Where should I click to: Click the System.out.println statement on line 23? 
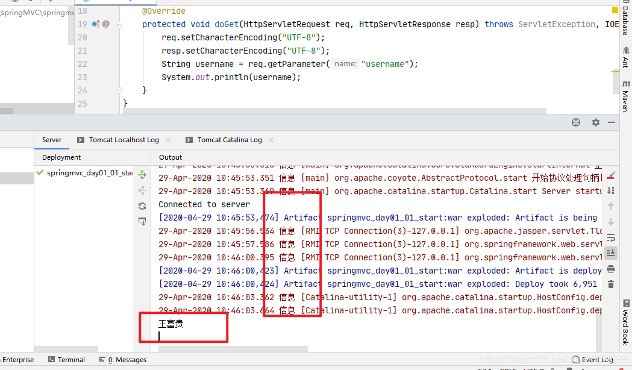coord(231,77)
